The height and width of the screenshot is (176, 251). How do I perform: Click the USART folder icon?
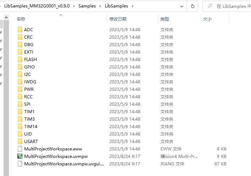[x=20, y=142]
